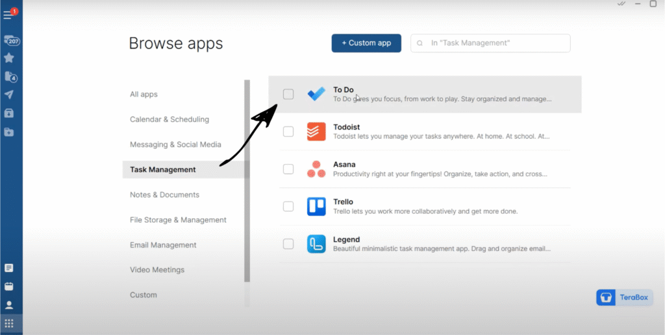The width and height of the screenshot is (665, 335).
Task: Click the Asana app title
Action: click(x=344, y=165)
